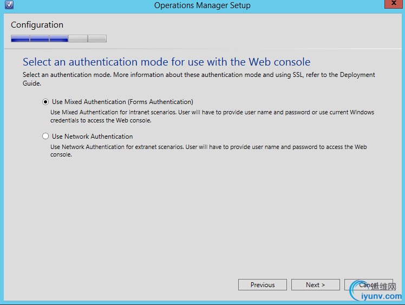The height and width of the screenshot is (305, 405).
Task: Cancel the Operations Manager setup
Action: (x=369, y=284)
